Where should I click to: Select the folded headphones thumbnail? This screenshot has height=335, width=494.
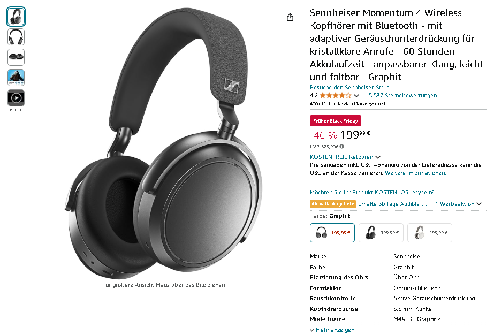tap(16, 57)
